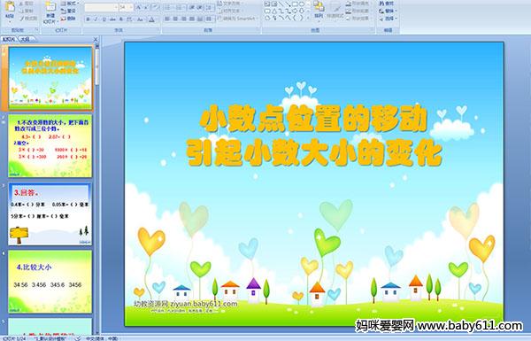Select the oval shape in shapes gallery
The width and height of the screenshot is (531, 341).
[302, 4]
